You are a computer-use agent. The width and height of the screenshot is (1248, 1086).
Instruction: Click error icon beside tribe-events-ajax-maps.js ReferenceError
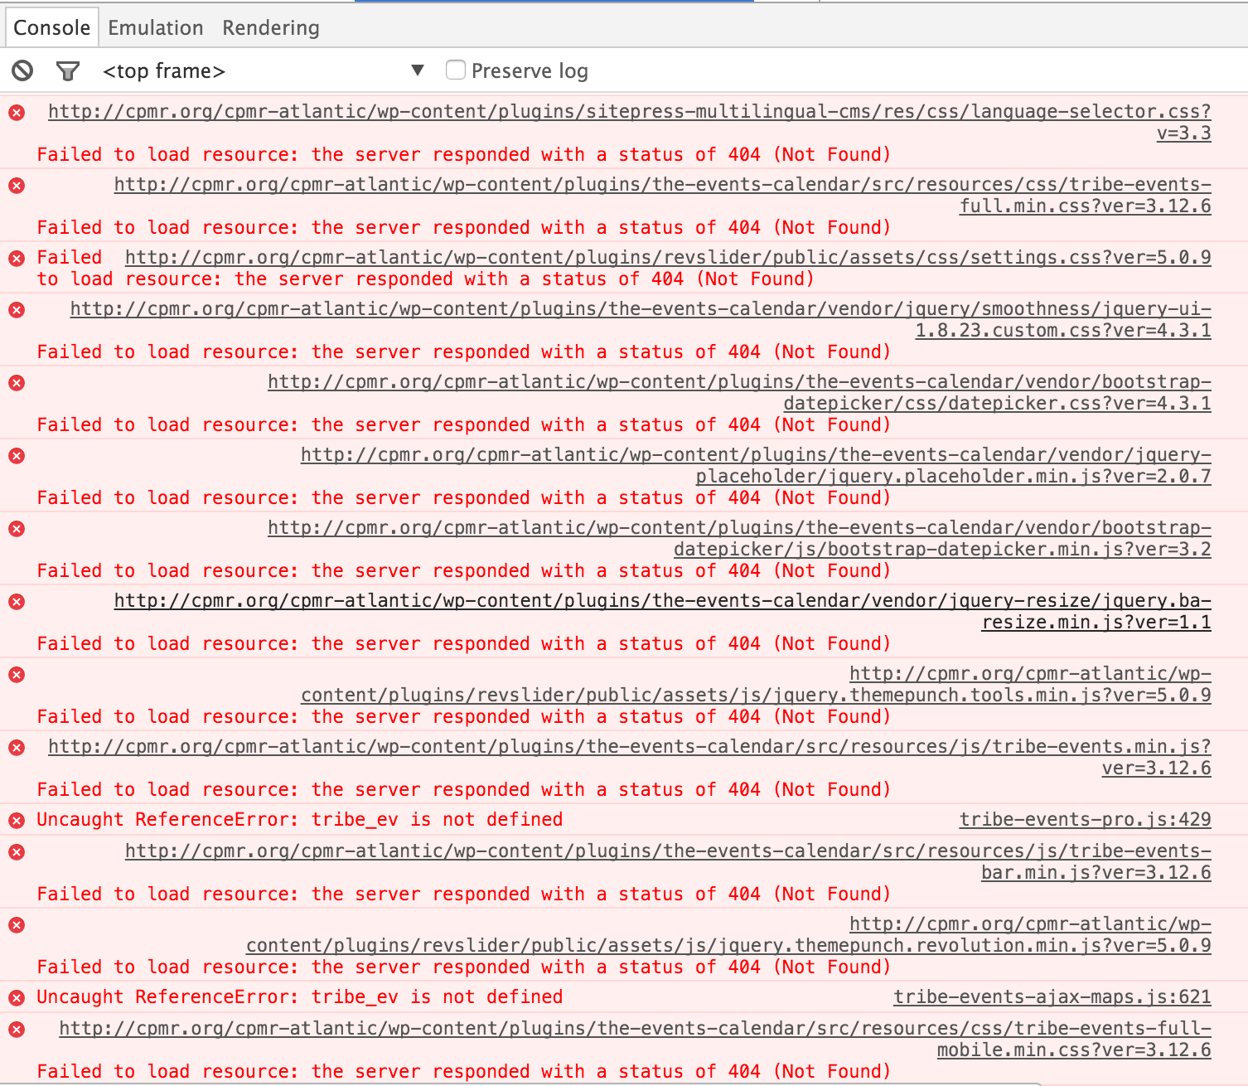point(17,998)
